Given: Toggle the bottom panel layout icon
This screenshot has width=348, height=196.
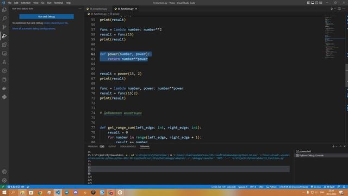Looking at the screenshot, I should pyautogui.click(x=313, y=3).
